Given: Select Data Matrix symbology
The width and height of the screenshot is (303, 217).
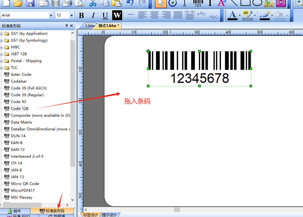Looking at the screenshot, I should (22, 122).
